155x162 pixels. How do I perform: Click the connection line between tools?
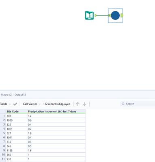(103, 15)
